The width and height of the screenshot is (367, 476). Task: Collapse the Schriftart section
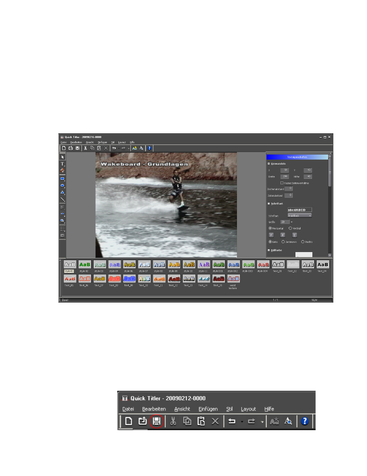(269, 204)
